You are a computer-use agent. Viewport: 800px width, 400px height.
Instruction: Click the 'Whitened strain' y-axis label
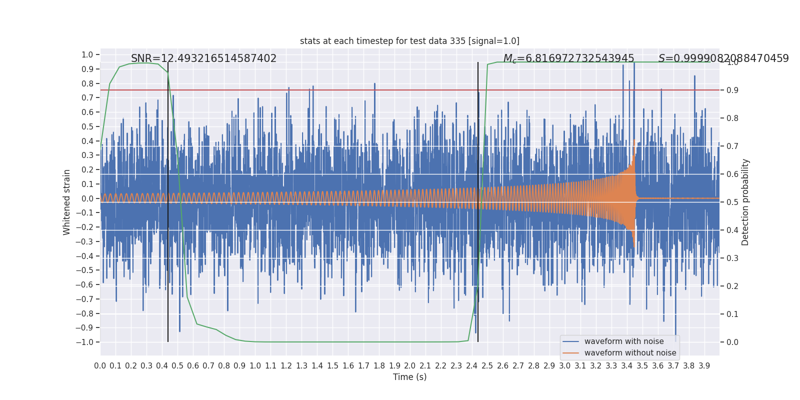(x=67, y=202)
